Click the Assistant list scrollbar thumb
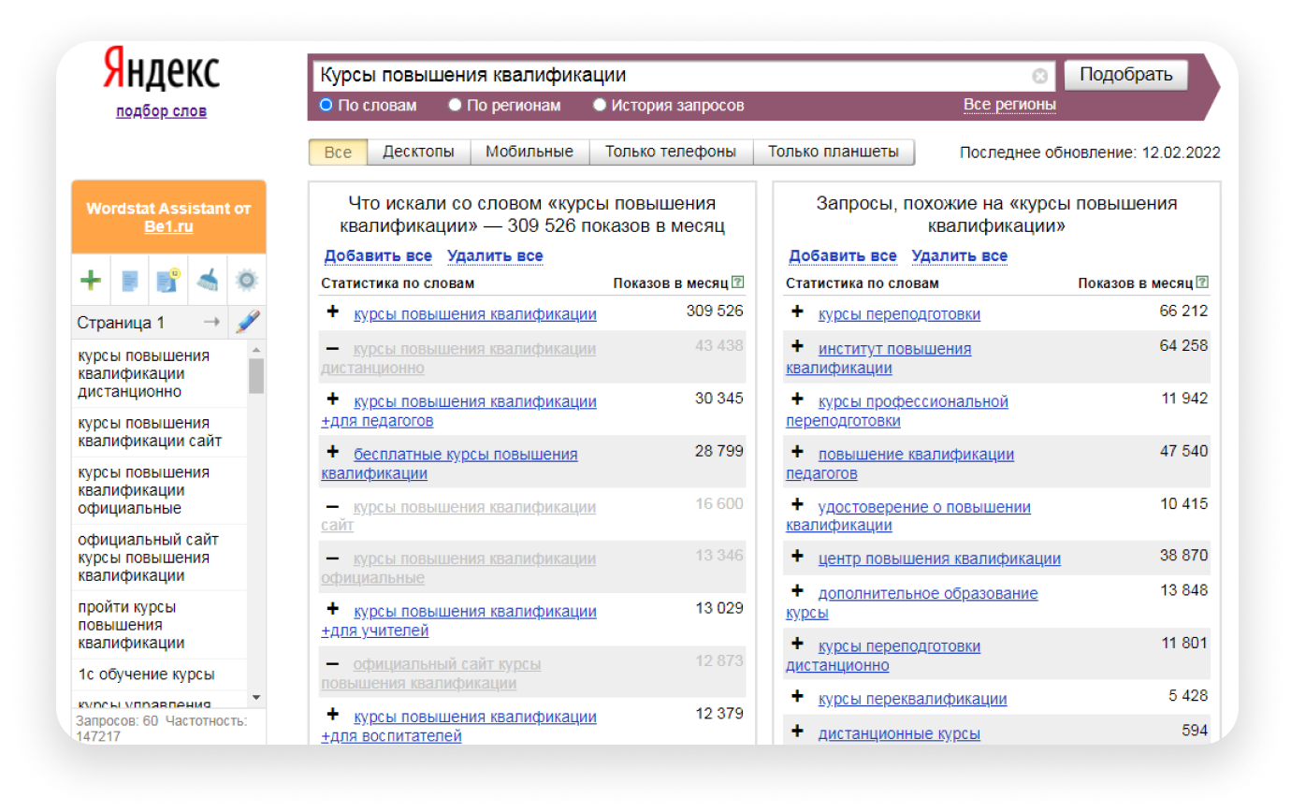 click(x=256, y=375)
